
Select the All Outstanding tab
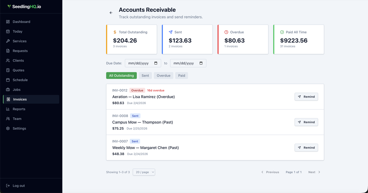tap(121, 75)
